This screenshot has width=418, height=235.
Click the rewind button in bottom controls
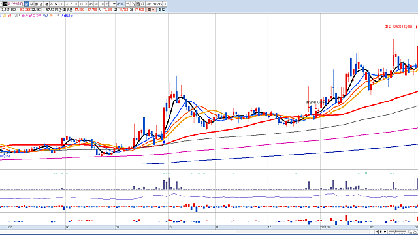pyautogui.click(x=376, y=232)
